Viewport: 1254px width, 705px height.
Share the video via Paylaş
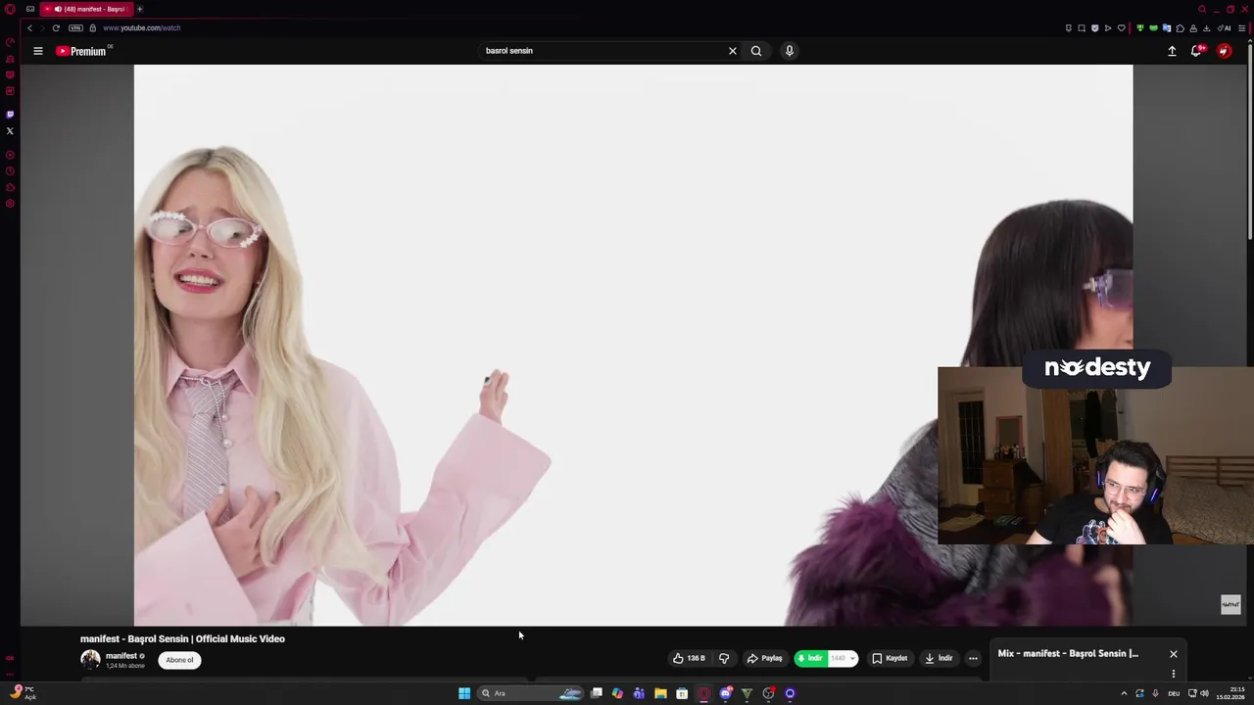tap(764, 658)
